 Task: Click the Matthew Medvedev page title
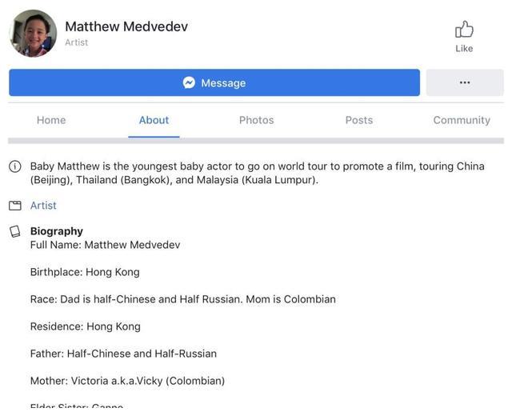pyautogui.click(x=126, y=26)
